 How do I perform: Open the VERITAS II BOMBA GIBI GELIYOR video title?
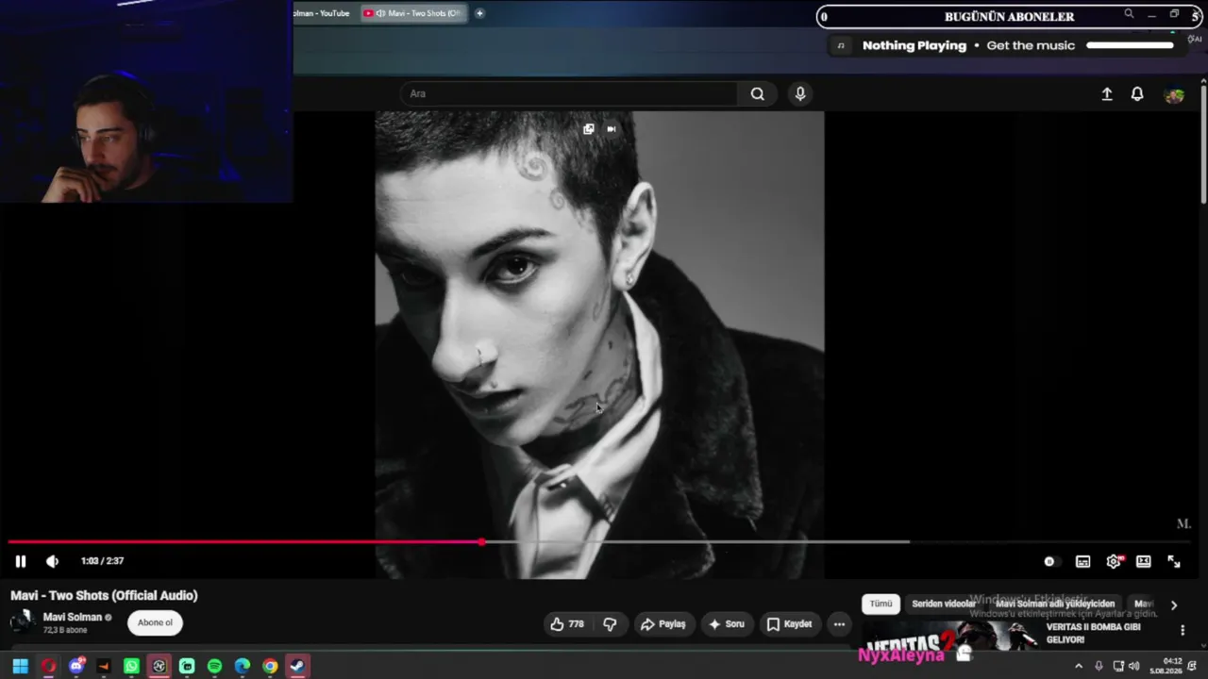(x=1093, y=633)
